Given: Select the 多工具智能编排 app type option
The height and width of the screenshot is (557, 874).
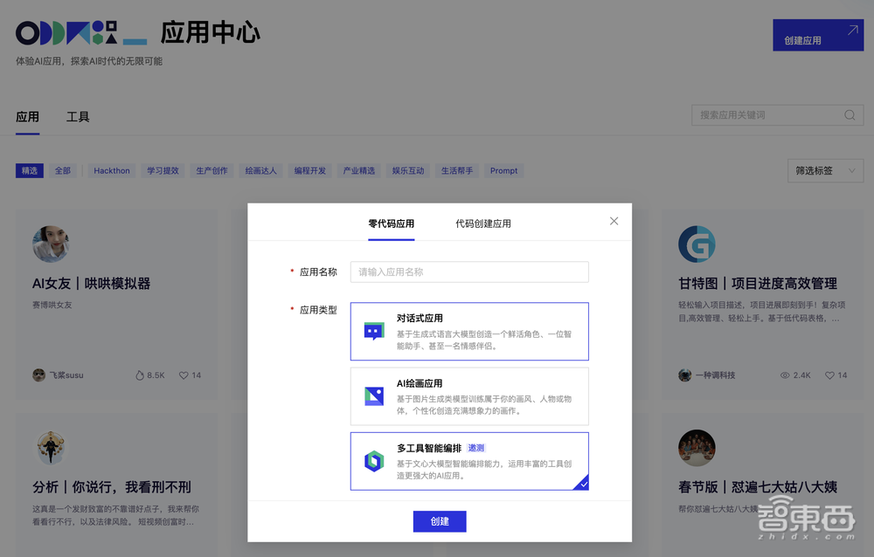Looking at the screenshot, I should [x=469, y=461].
